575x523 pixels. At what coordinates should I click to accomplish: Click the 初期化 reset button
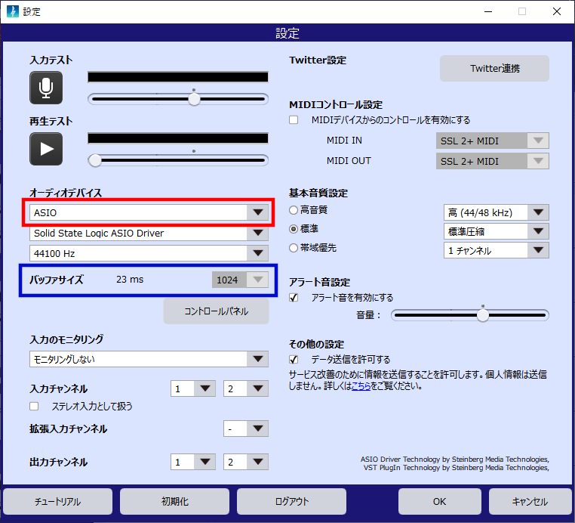point(174,501)
